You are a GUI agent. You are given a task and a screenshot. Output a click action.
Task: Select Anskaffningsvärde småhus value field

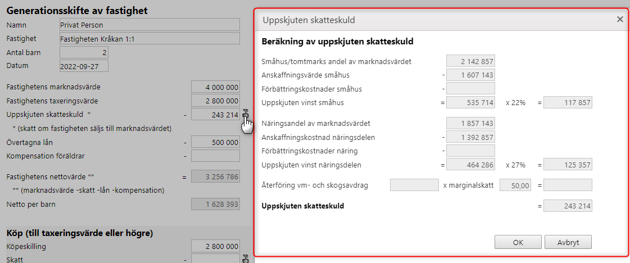coord(470,75)
